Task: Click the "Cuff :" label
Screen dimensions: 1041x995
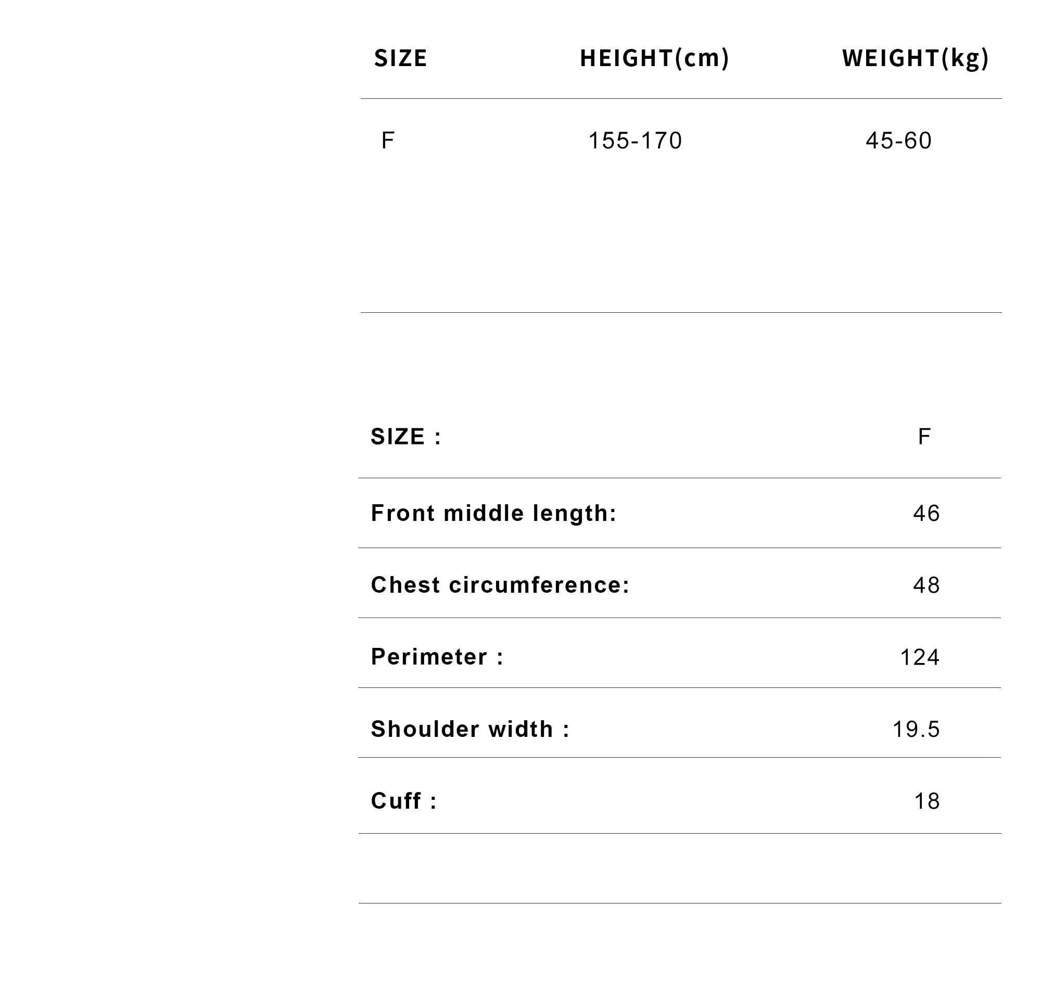Action: 404,801
